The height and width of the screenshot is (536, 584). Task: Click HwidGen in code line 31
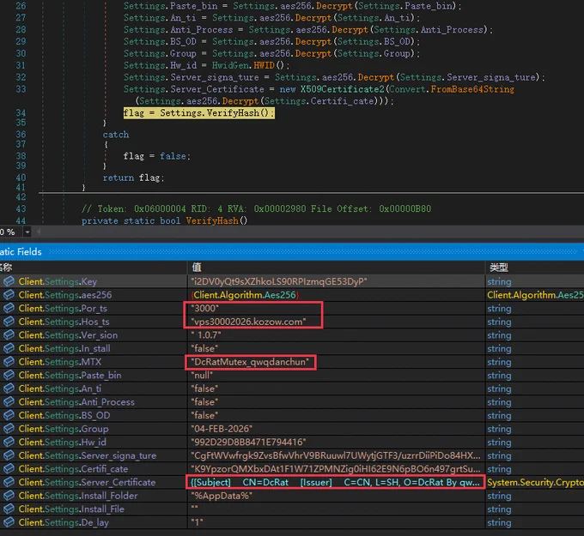[231, 65]
